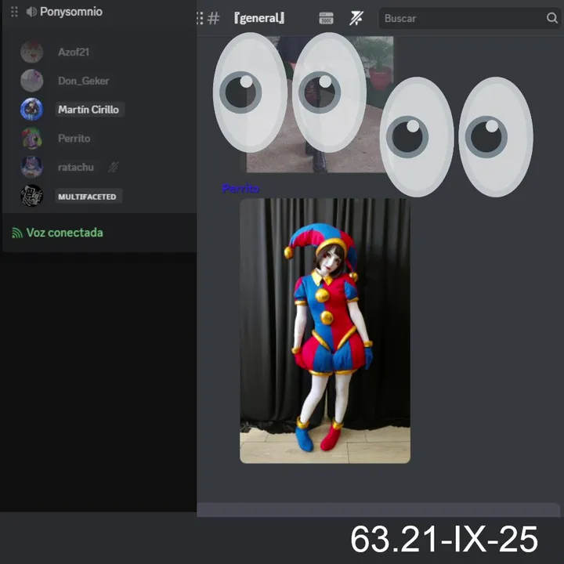Open Martín Cirillo's avatar
This screenshot has height=564, width=564.
click(x=31, y=110)
